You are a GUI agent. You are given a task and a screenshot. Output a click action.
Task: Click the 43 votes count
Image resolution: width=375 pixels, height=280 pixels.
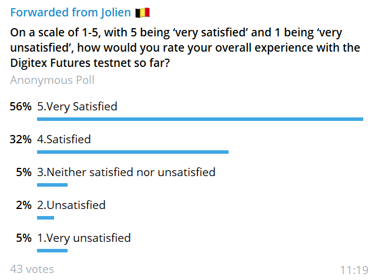click(32, 269)
